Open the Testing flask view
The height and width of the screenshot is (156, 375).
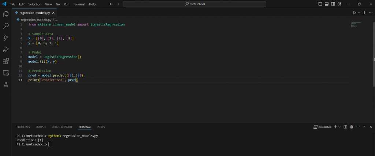pyautogui.click(x=6, y=84)
